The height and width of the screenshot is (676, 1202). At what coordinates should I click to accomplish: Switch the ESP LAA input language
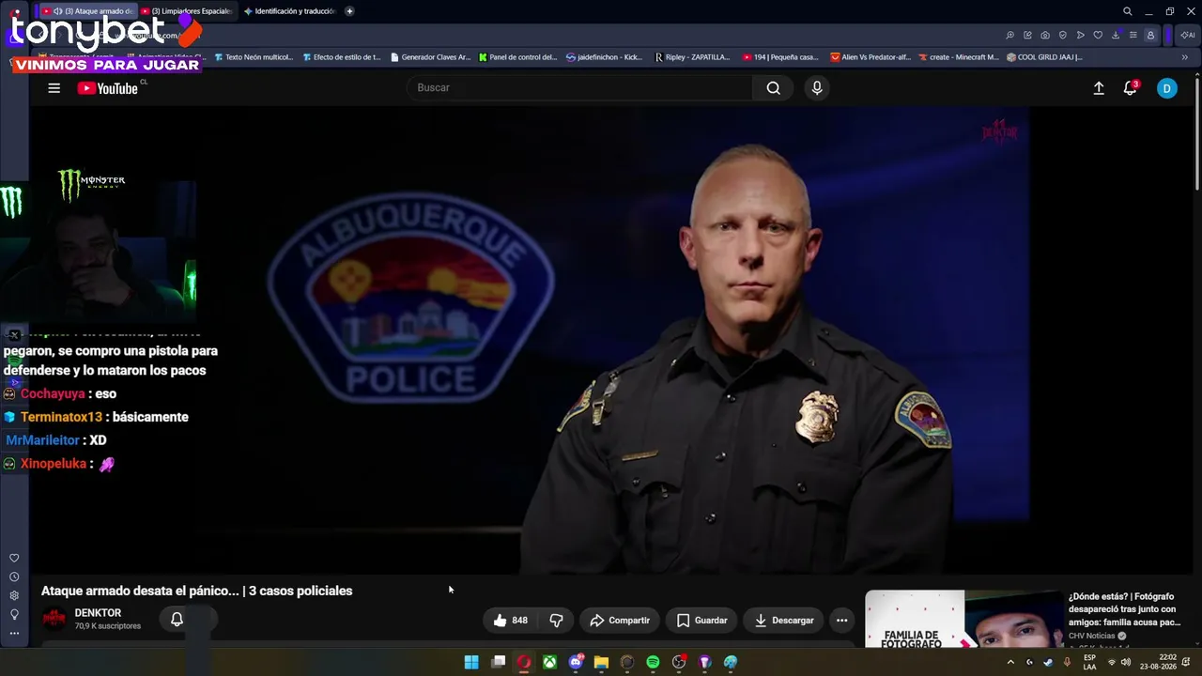(1089, 662)
